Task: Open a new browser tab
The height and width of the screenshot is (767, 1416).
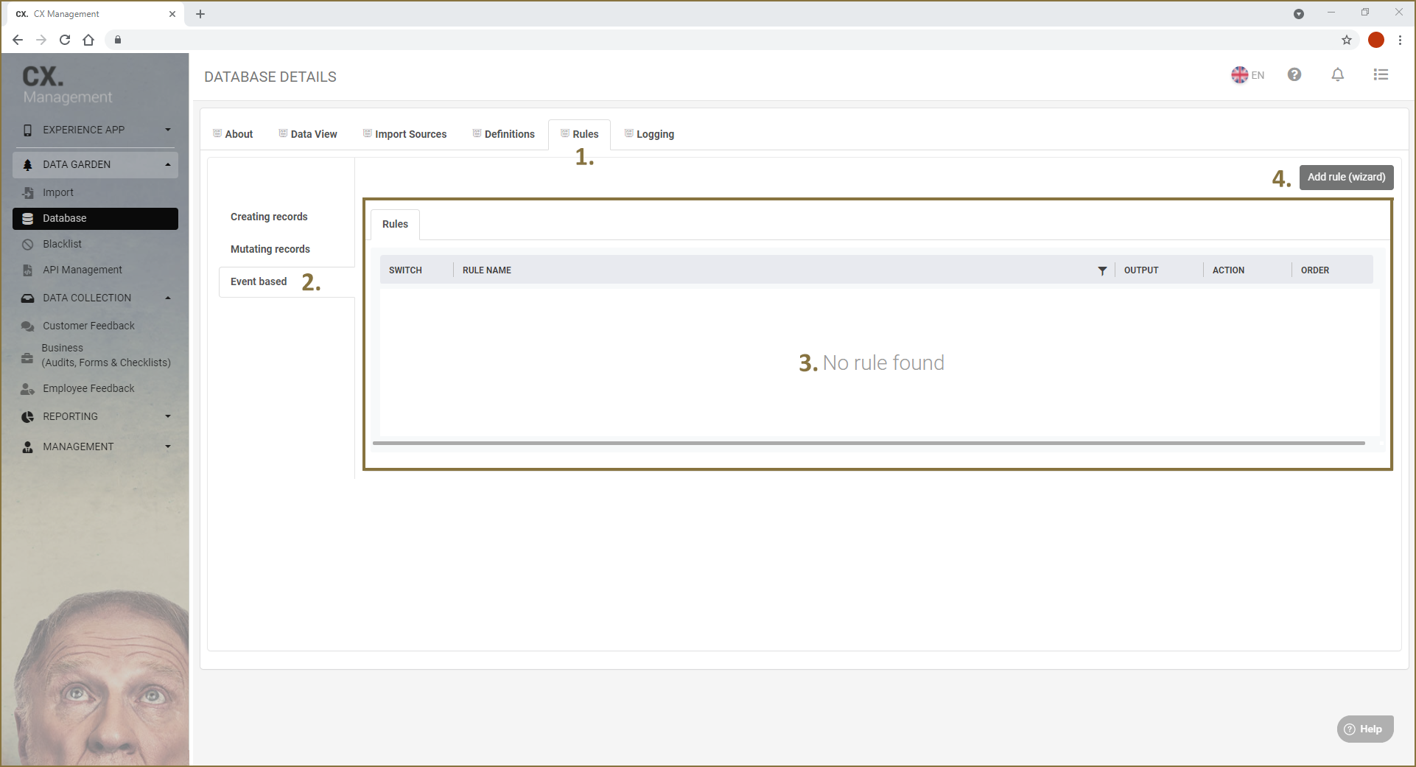Action: [x=200, y=14]
